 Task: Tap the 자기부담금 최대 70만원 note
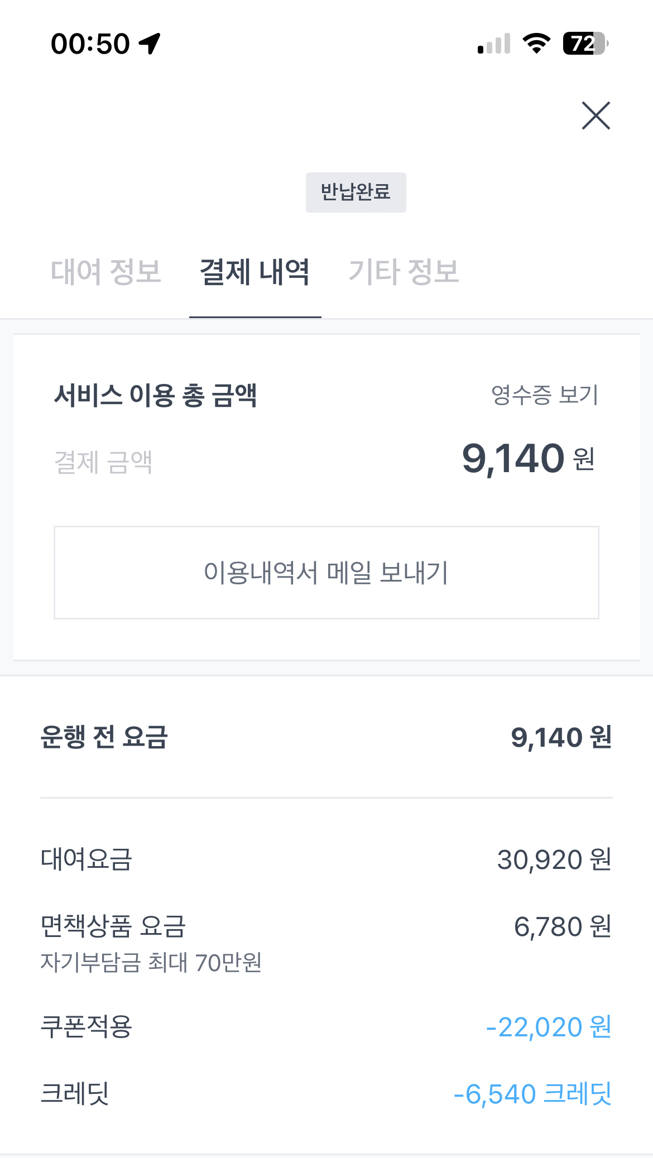(151, 962)
